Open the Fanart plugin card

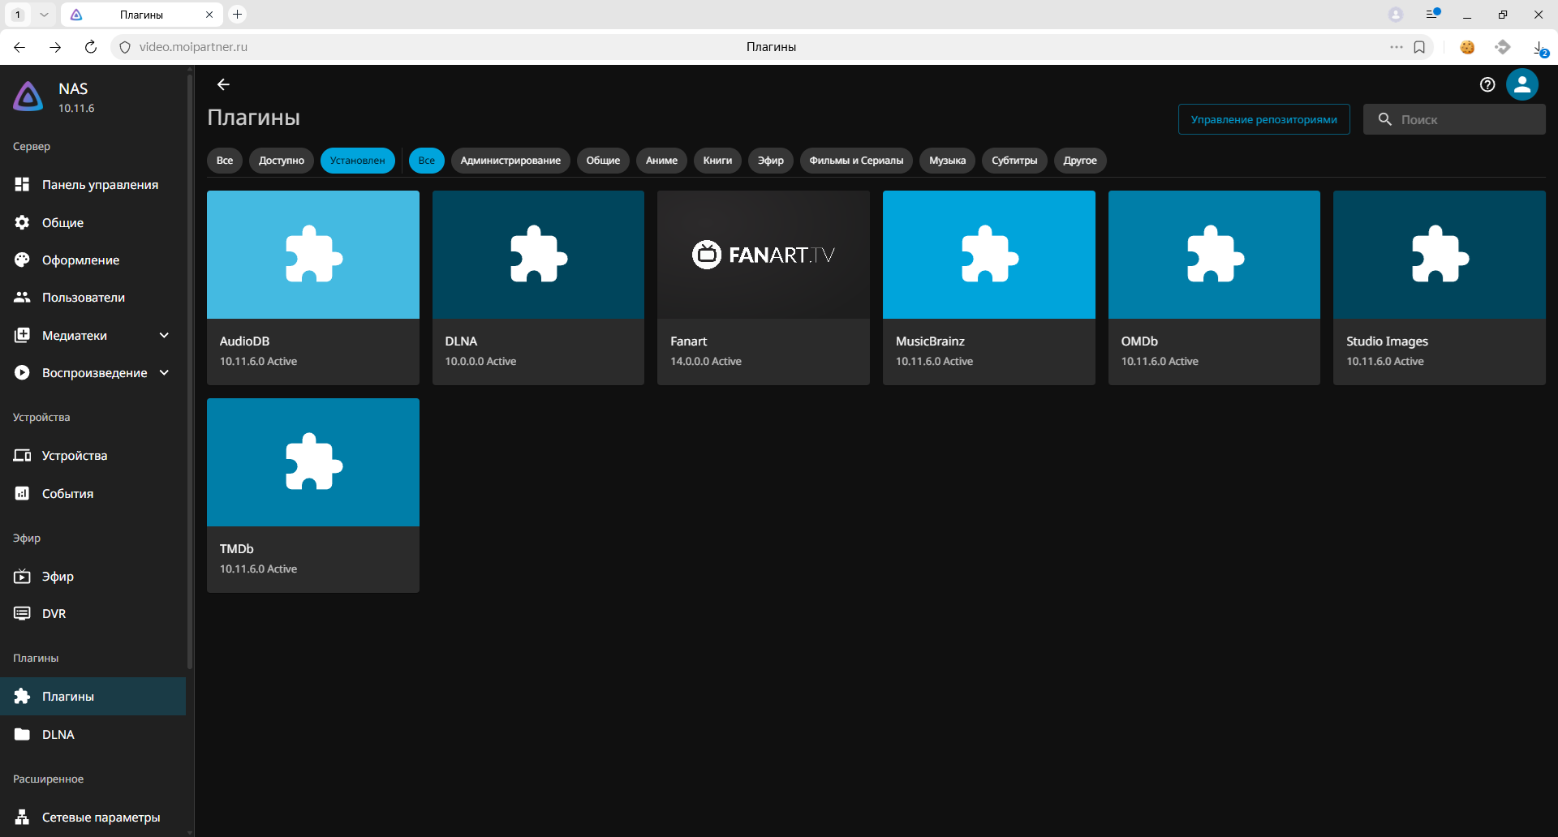[x=763, y=287]
